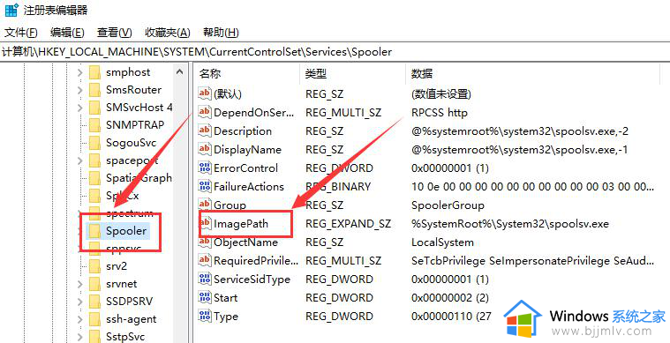The height and width of the screenshot is (343, 670).
Task: Click the DependOnService string value icon
Action: pyautogui.click(x=205, y=112)
